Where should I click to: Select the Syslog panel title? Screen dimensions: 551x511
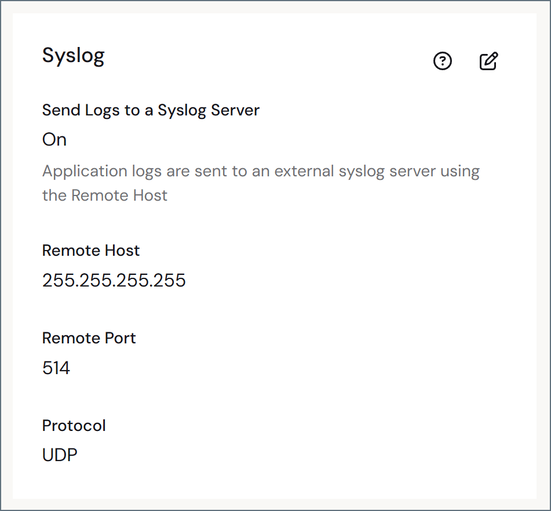[73, 56]
